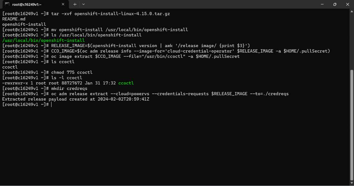Open a new tab with the plus icon

[75, 4]
